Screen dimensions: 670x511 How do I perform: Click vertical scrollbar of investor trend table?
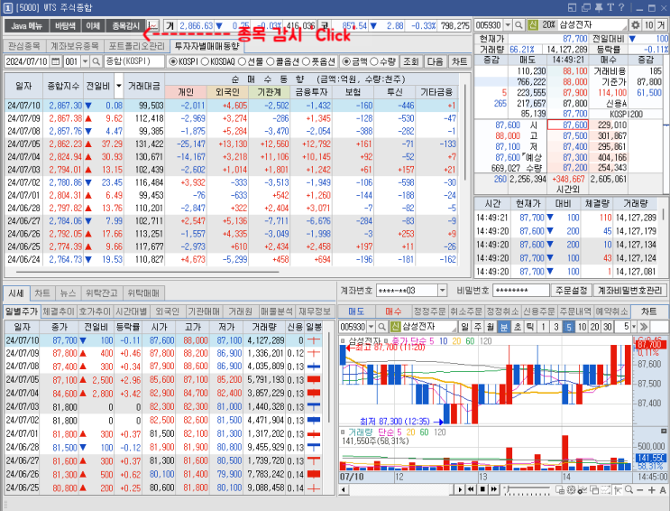click(x=465, y=133)
